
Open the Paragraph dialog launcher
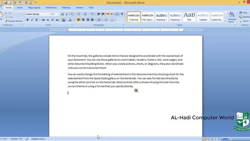tap(123, 25)
